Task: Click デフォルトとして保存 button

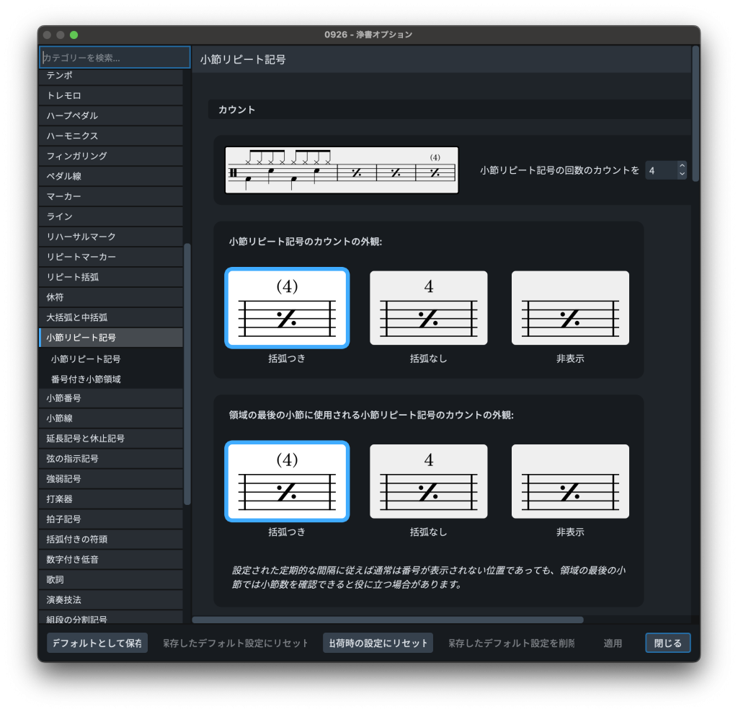Action: (x=97, y=643)
